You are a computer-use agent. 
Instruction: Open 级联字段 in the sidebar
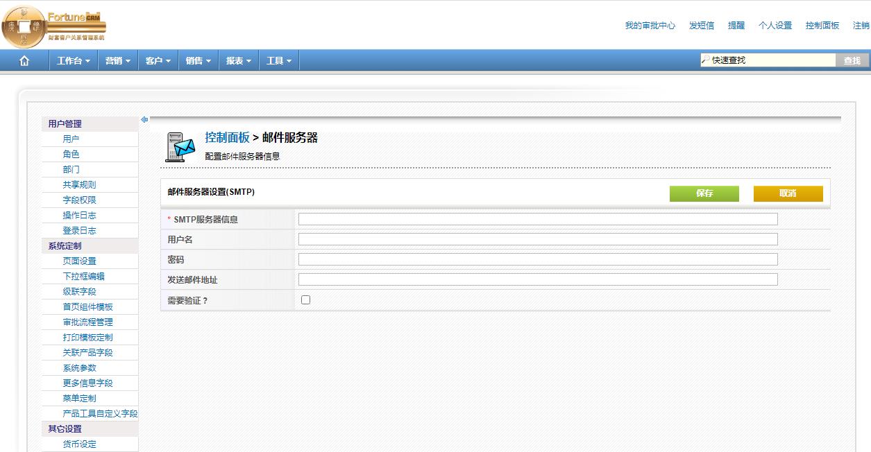pyautogui.click(x=79, y=292)
